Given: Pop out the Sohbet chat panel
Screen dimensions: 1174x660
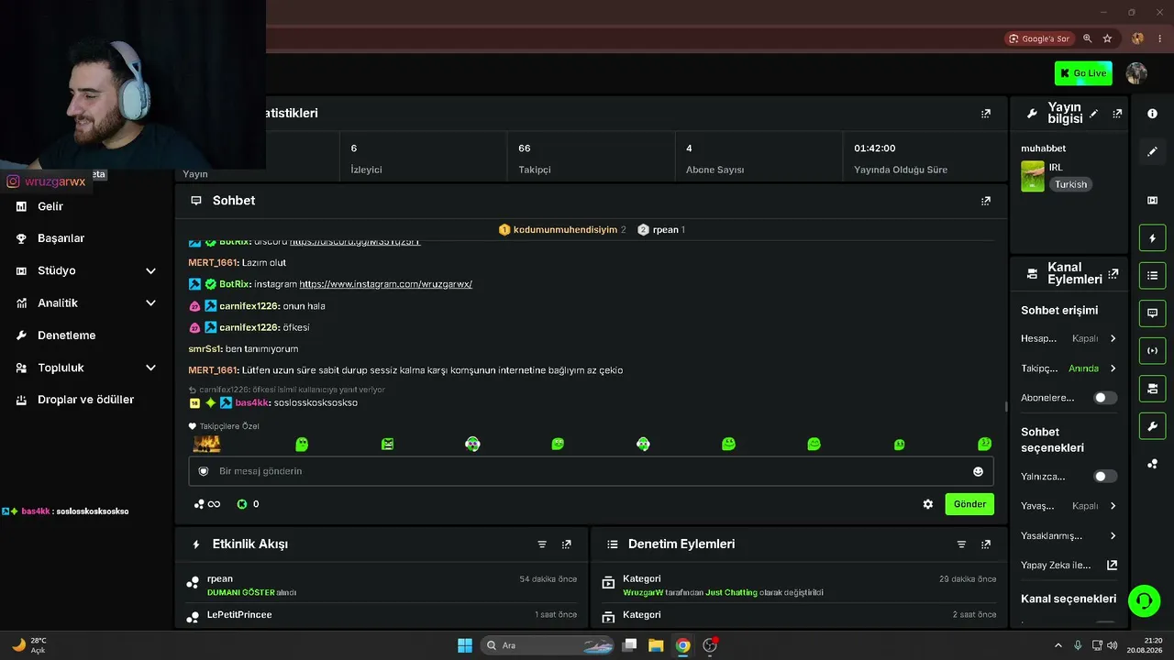Looking at the screenshot, I should (986, 201).
